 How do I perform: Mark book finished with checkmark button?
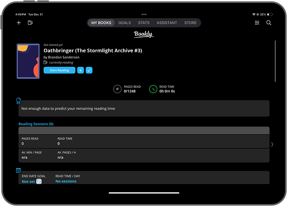point(89,70)
